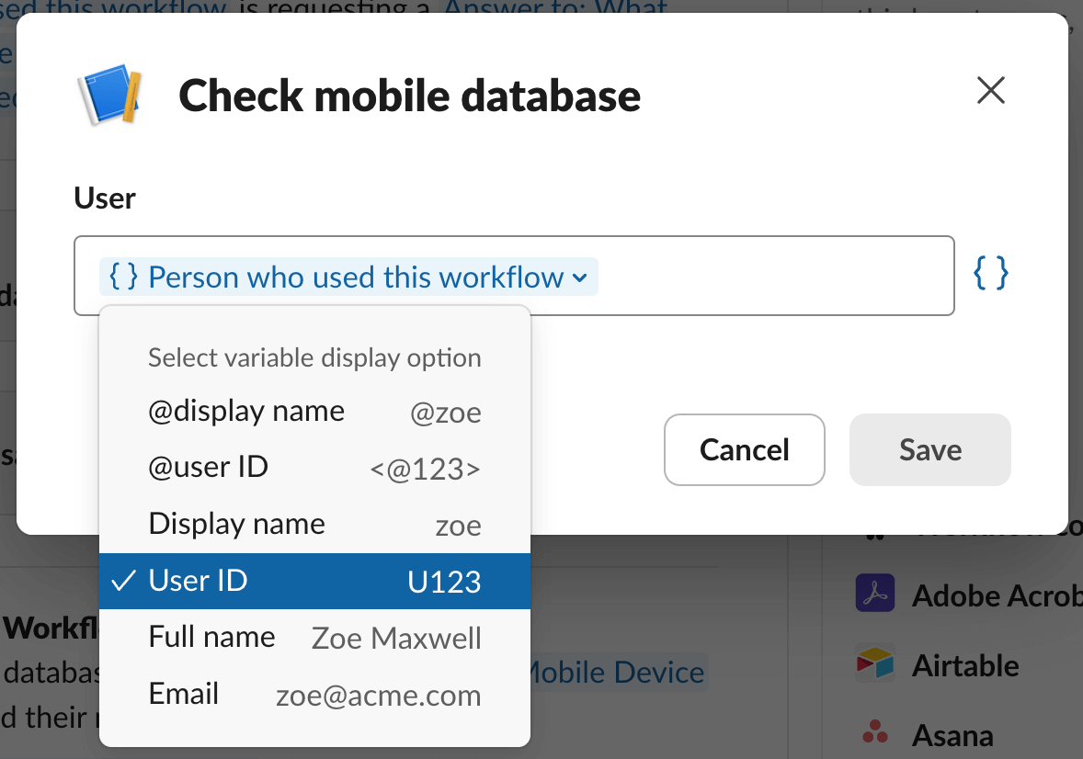1083x759 pixels.
Task: Close the Check mobile database dialog
Action: pos(990,91)
